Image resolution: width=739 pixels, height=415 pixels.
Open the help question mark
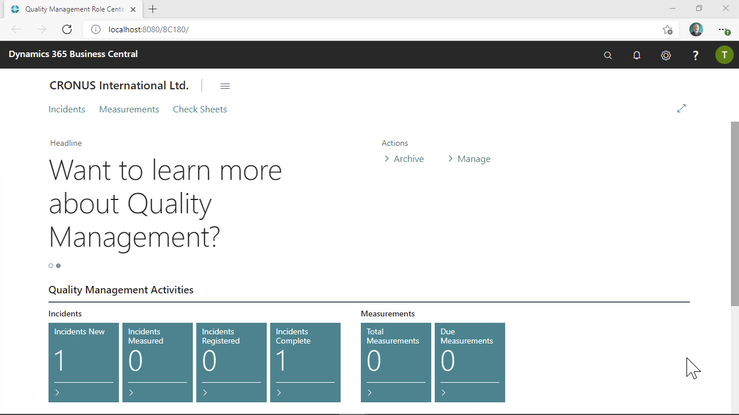coord(695,55)
